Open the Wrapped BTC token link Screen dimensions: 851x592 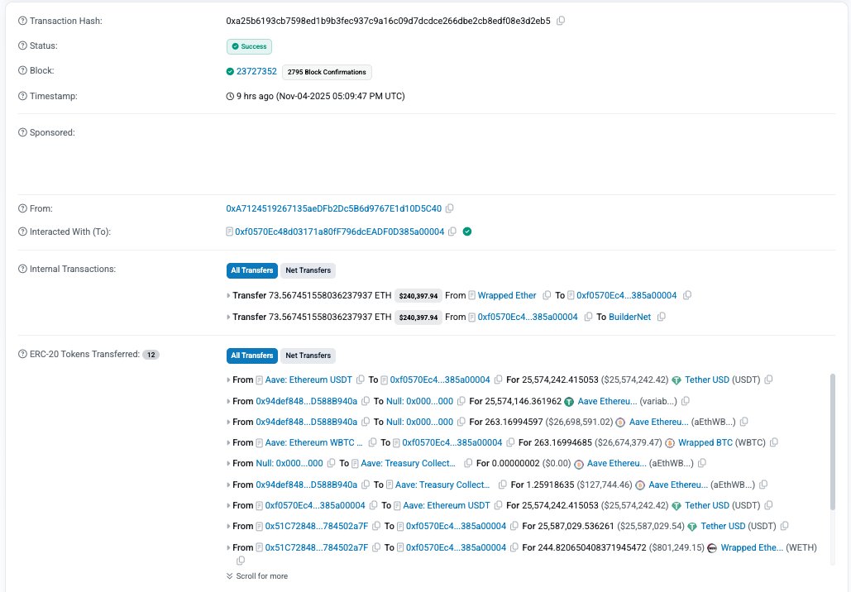tap(705, 443)
